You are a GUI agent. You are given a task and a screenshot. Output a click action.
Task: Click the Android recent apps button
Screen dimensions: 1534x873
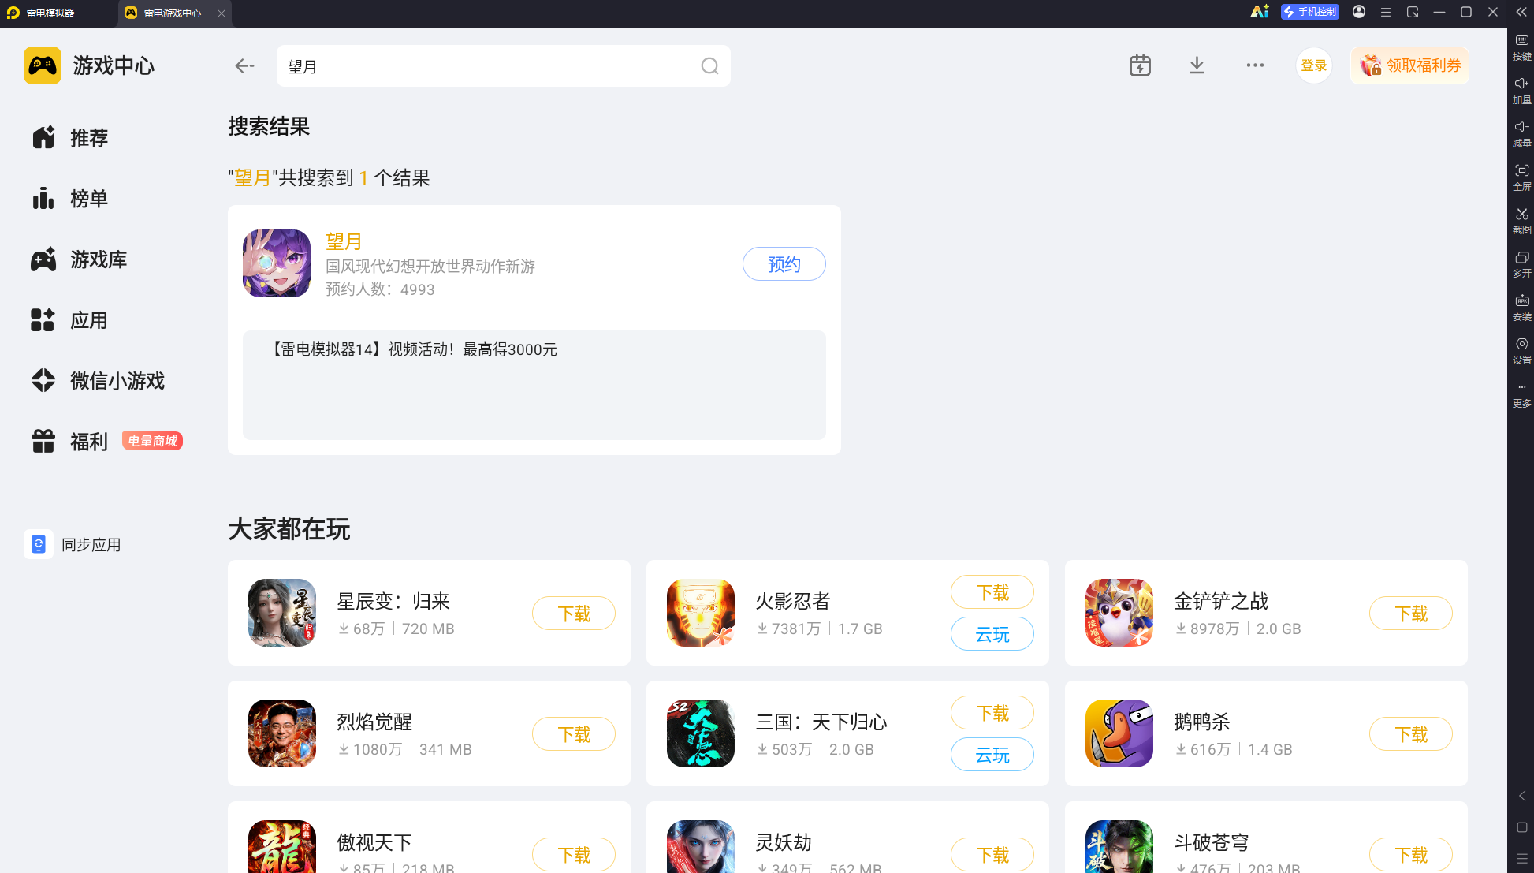1521,858
